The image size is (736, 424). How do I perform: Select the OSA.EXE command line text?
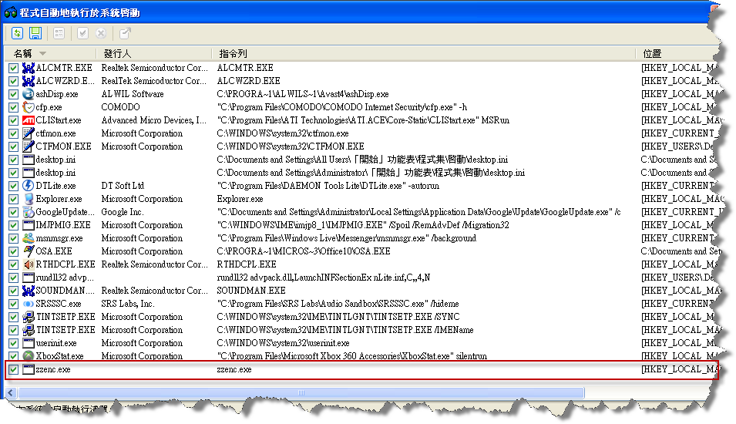pos(303,251)
